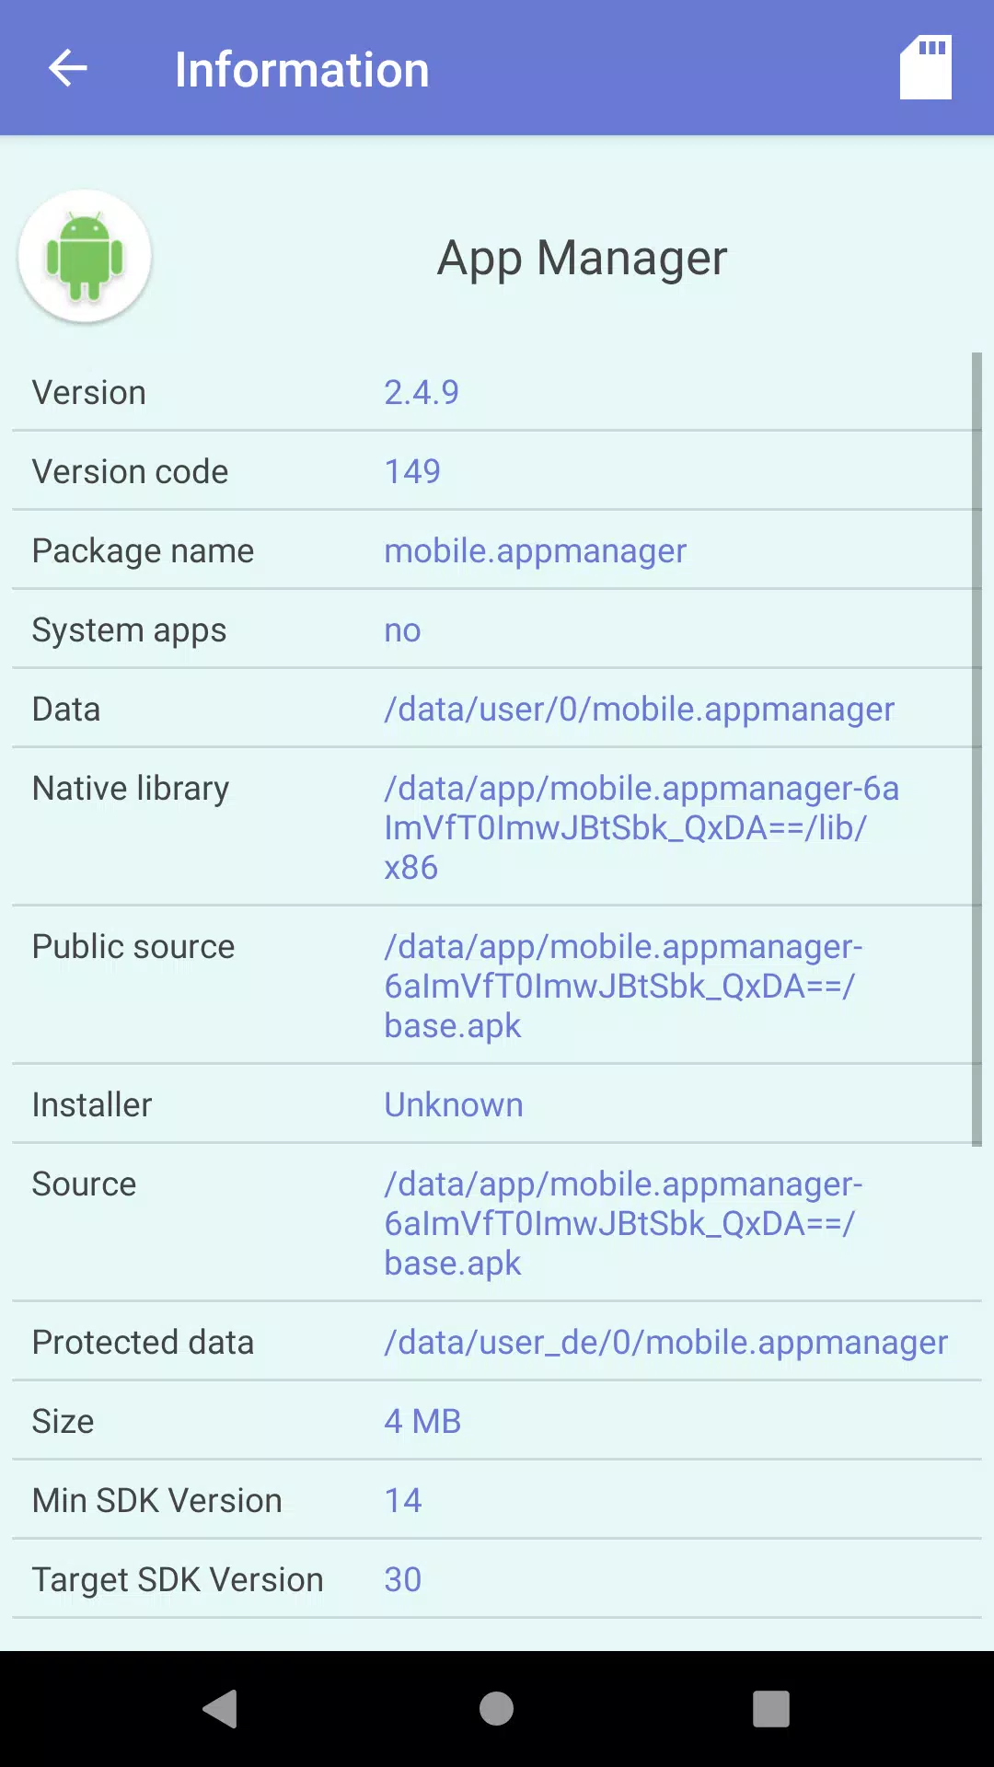
Task: Tap the recent apps square button
Action: coord(771,1709)
